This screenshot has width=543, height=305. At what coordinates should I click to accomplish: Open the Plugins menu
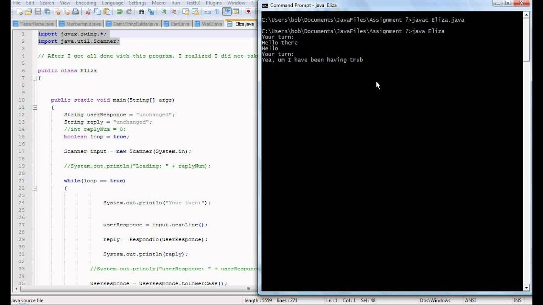(x=214, y=3)
